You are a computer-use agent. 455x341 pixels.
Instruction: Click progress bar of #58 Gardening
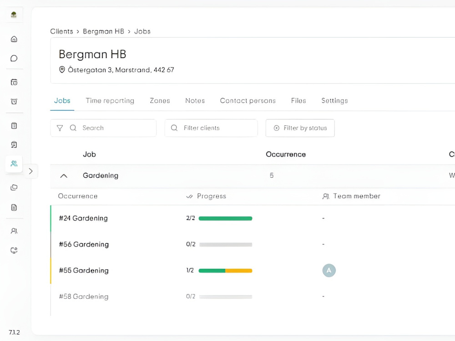tap(226, 296)
